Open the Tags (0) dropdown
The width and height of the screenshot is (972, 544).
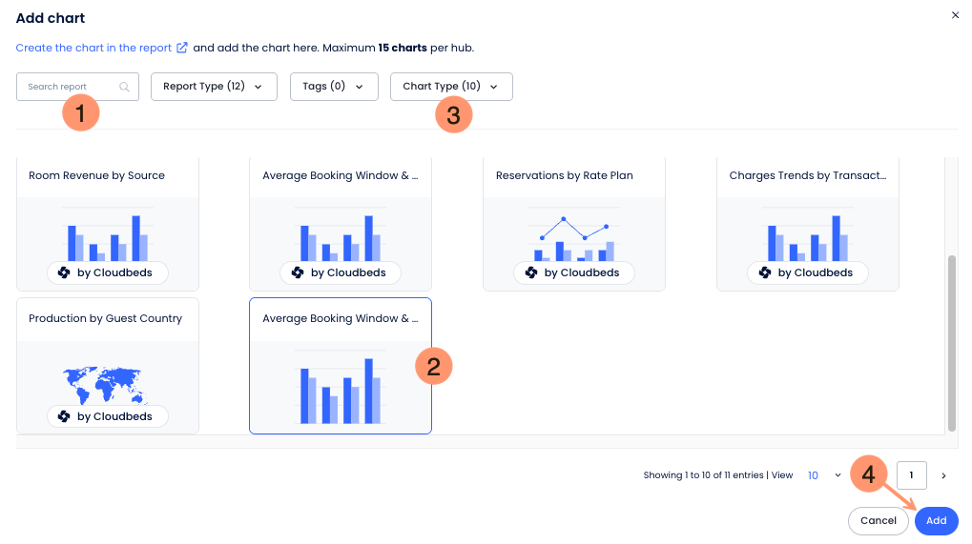[334, 87]
